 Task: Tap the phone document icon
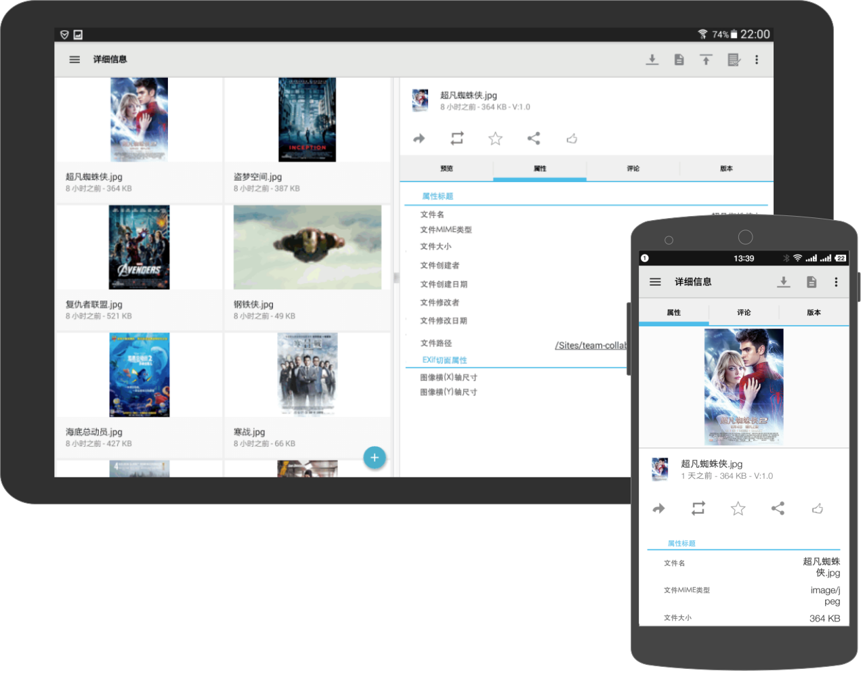pyautogui.click(x=812, y=282)
